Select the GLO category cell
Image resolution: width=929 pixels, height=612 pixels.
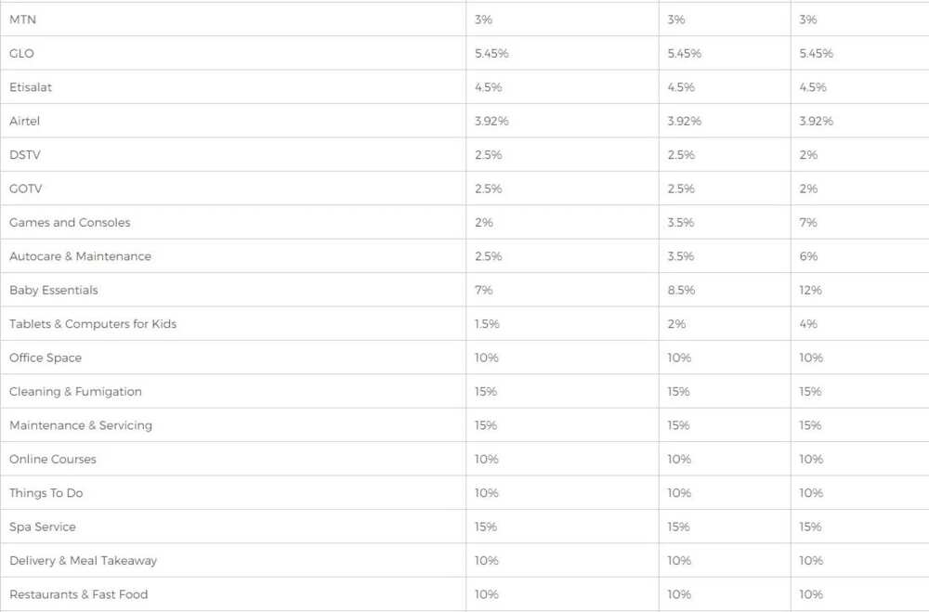(21, 53)
